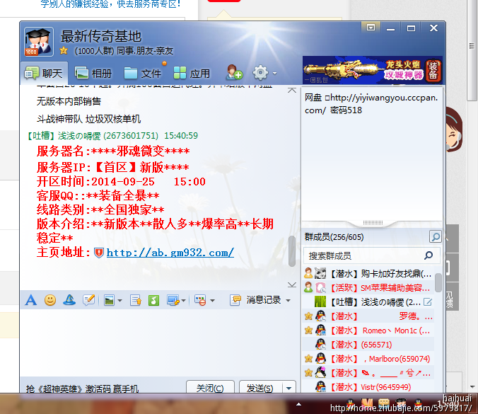The width and height of the screenshot is (478, 414).
Task: Click the group member search magnifier button
Action: pyautogui.click(x=436, y=236)
